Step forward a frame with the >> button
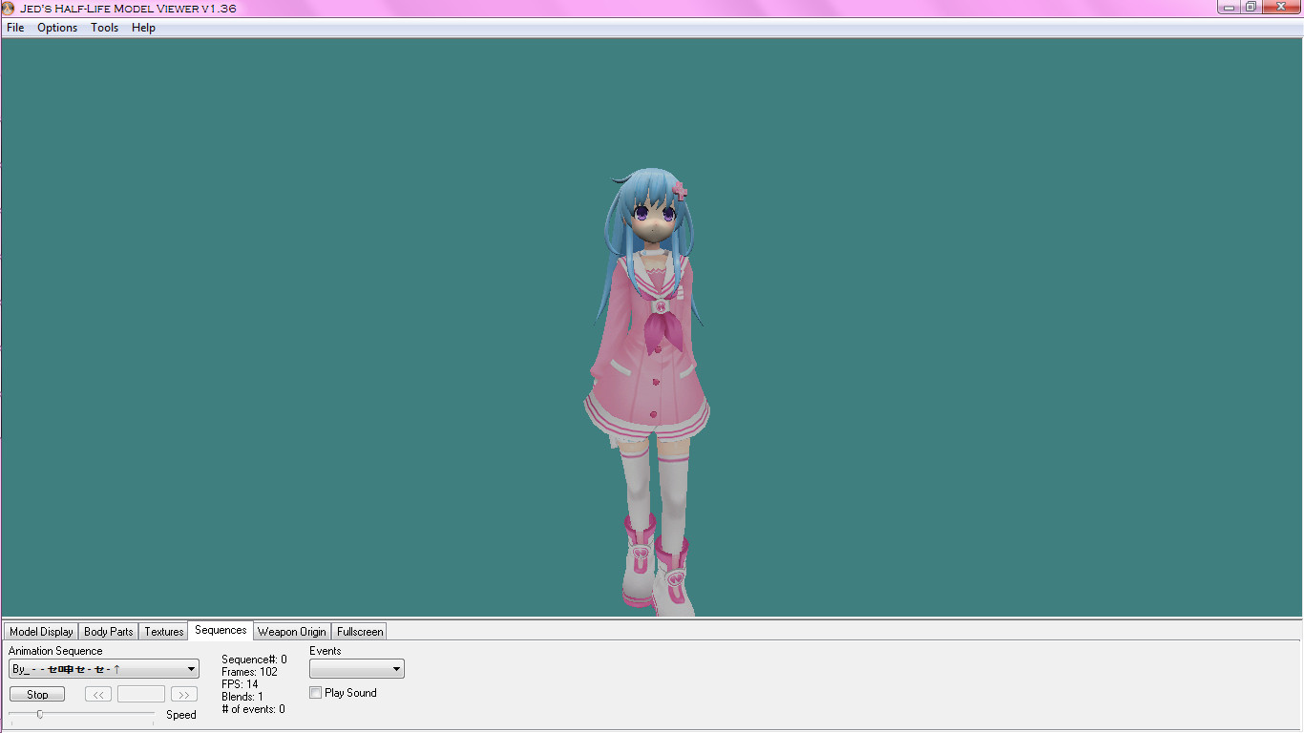Image resolution: width=1304 pixels, height=733 pixels. [x=183, y=694]
